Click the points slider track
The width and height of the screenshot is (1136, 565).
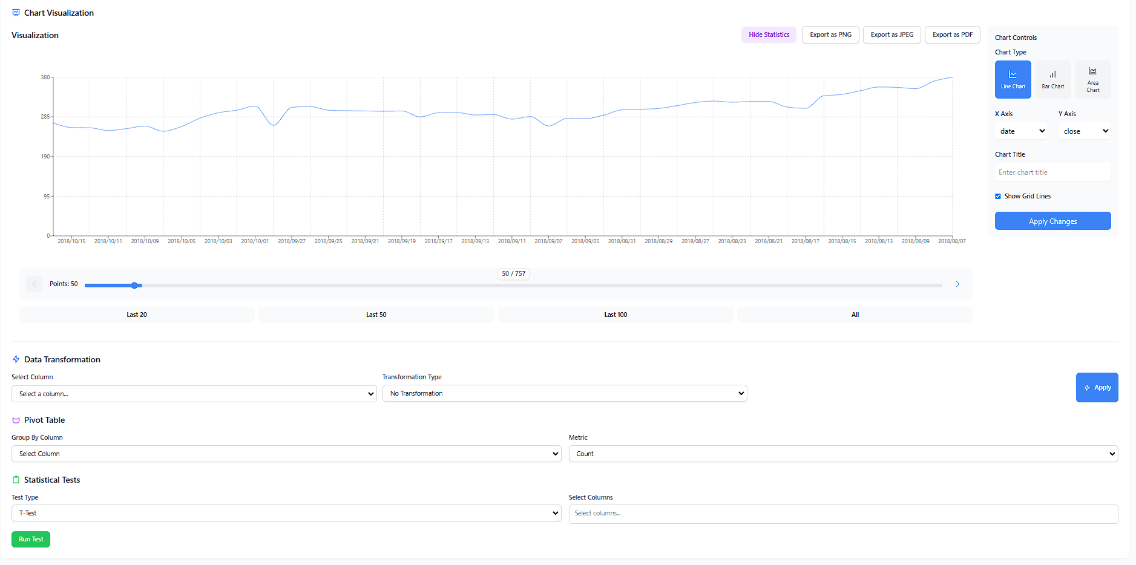(x=513, y=286)
